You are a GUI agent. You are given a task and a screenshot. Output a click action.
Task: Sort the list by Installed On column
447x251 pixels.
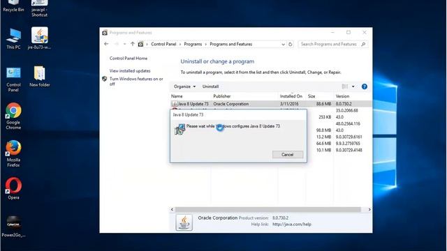click(292, 96)
